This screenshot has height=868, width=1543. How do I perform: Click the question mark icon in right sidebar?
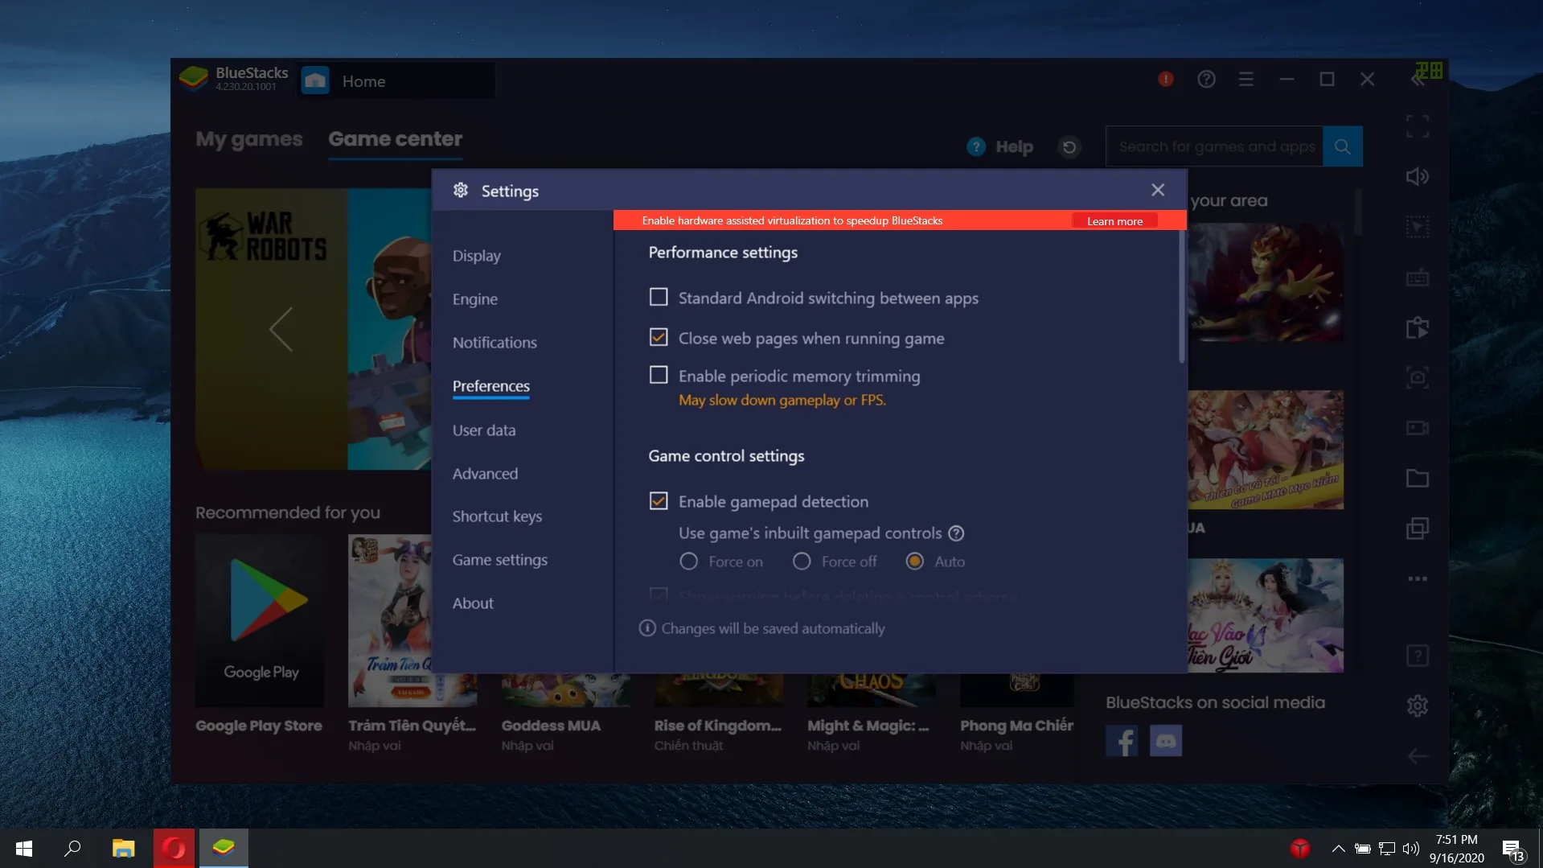pos(1417,656)
